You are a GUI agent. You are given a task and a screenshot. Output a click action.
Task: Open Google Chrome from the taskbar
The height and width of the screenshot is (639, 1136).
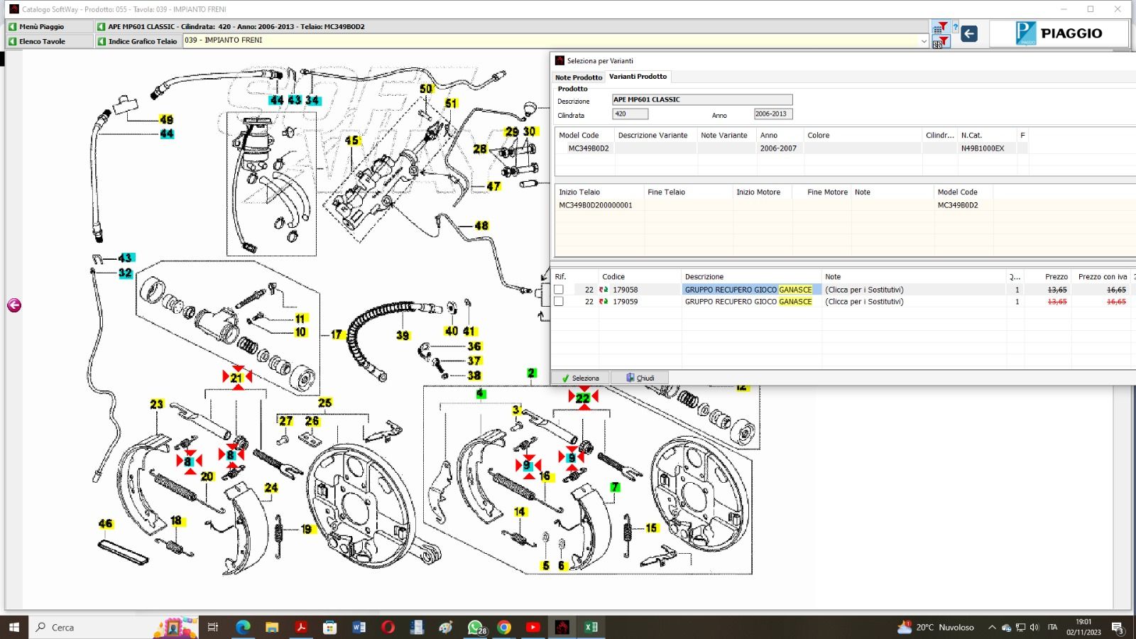(504, 627)
